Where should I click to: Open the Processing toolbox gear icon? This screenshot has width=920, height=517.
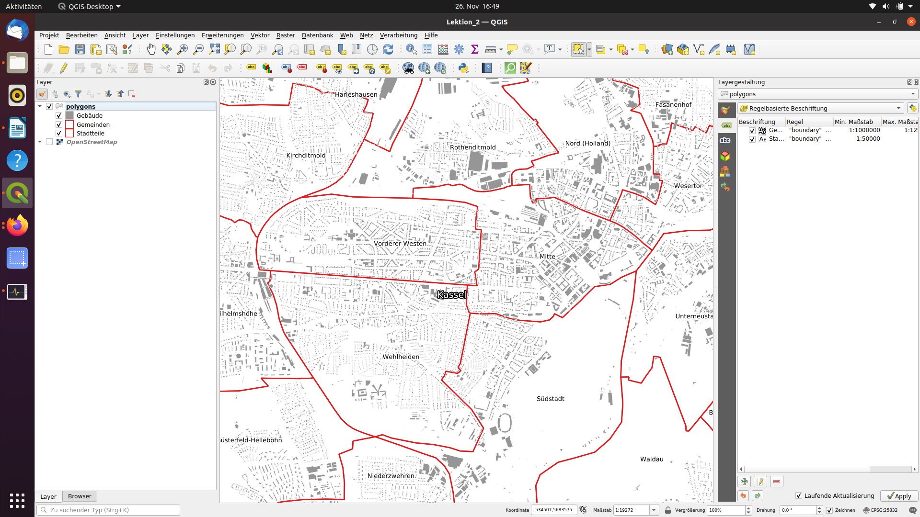[x=459, y=49]
